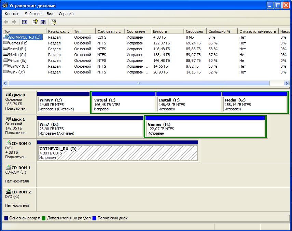Click the Forward arrow toolbar button
The image size is (292, 231).
pyautogui.click(x=14, y=22)
